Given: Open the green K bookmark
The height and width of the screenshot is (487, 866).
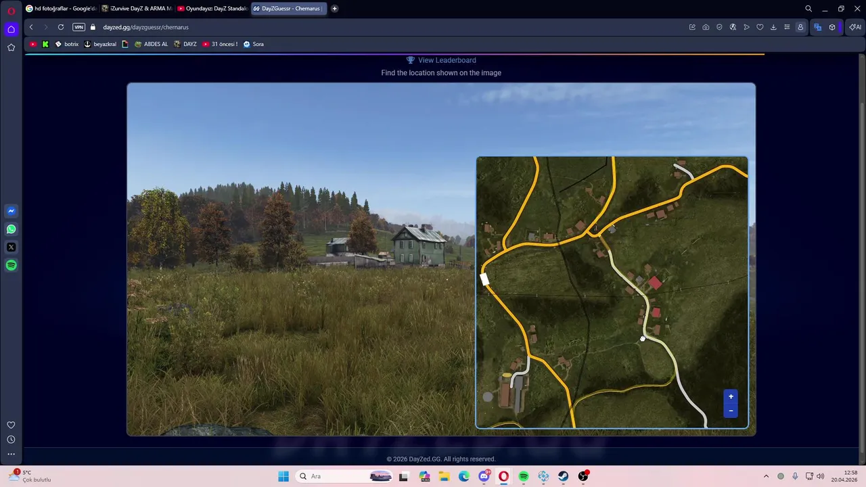Looking at the screenshot, I should pyautogui.click(x=45, y=44).
